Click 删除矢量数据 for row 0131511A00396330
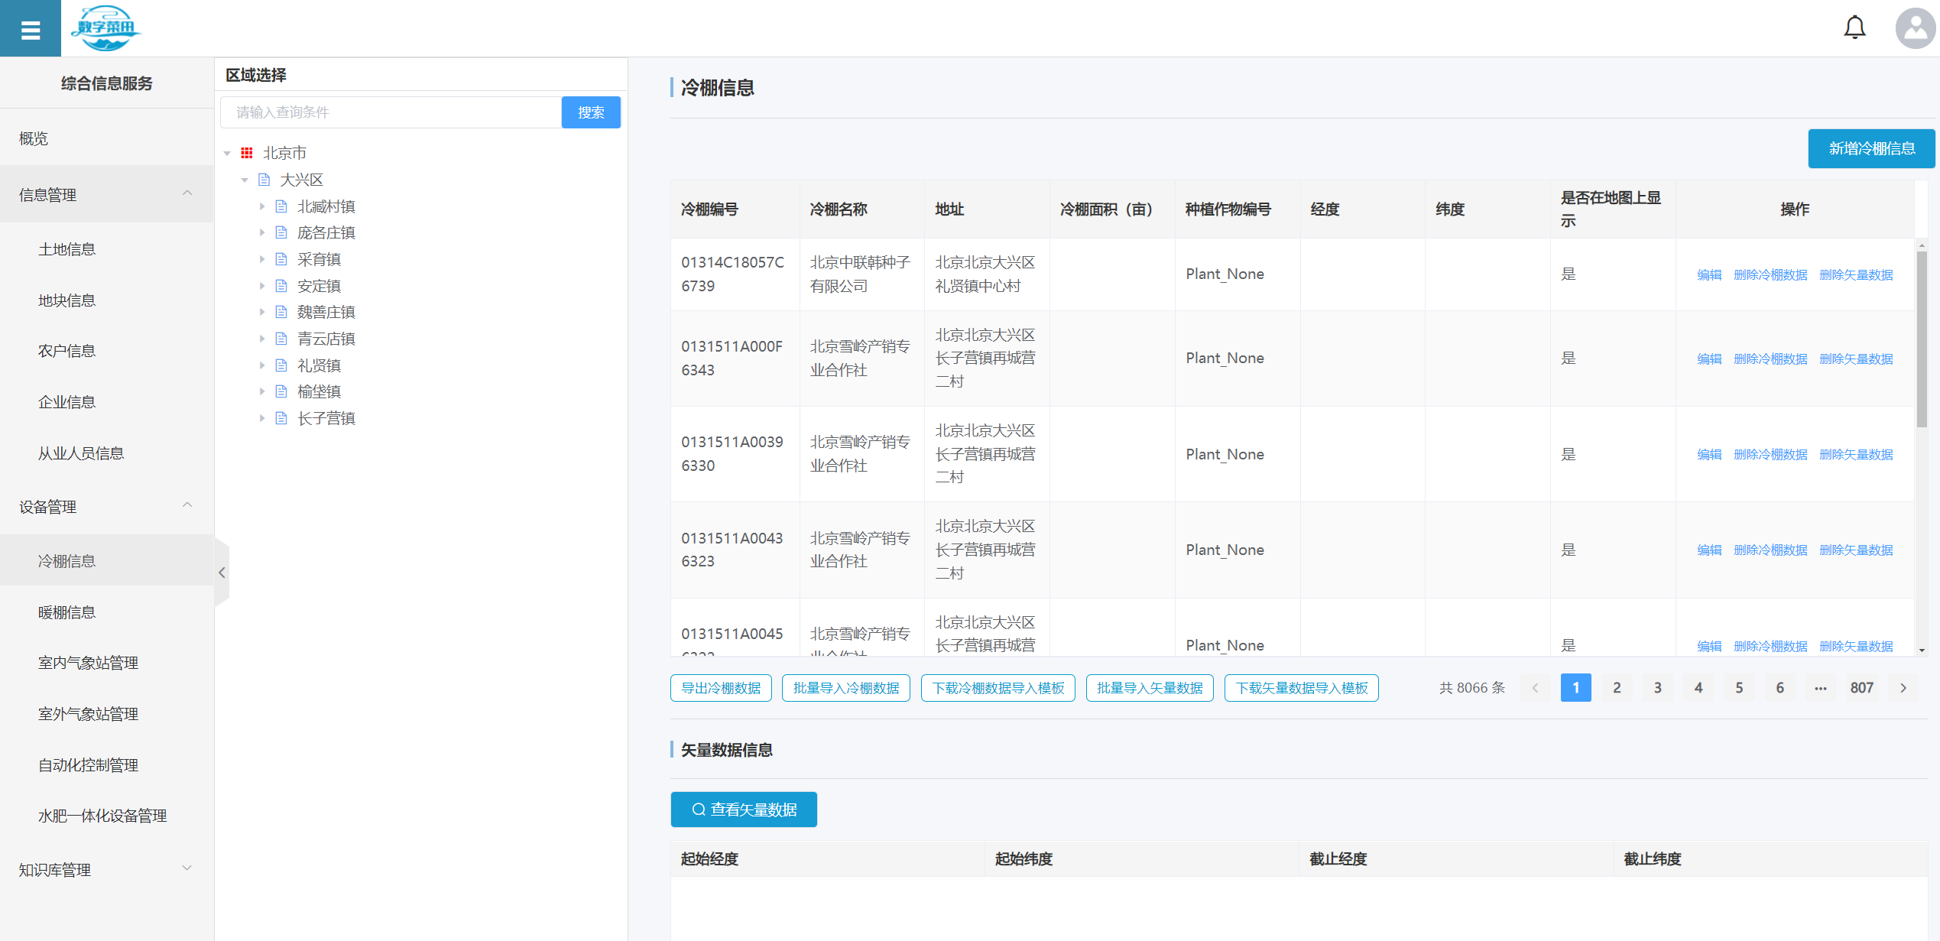The image size is (1940, 941). [1856, 454]
